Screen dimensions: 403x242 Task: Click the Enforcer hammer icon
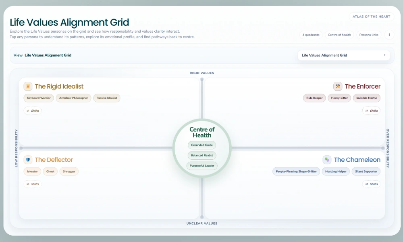(338, 86)
